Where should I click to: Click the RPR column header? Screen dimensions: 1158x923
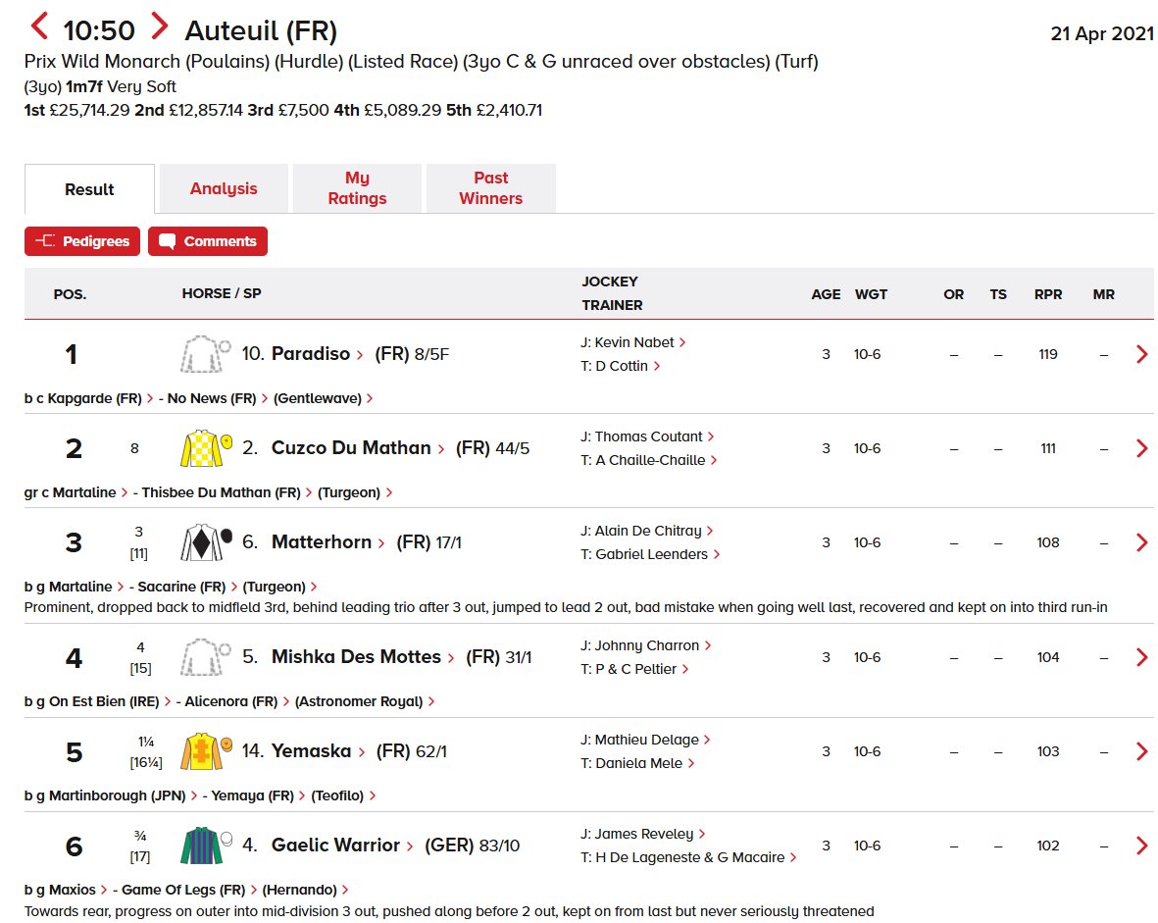(1048, 294)
